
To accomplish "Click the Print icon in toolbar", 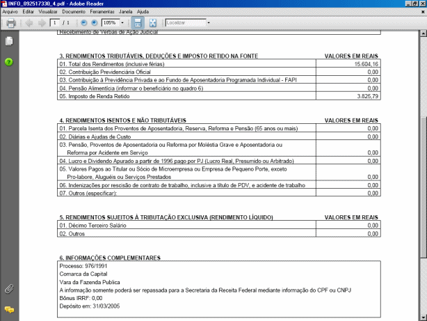I will click(11, 23).
